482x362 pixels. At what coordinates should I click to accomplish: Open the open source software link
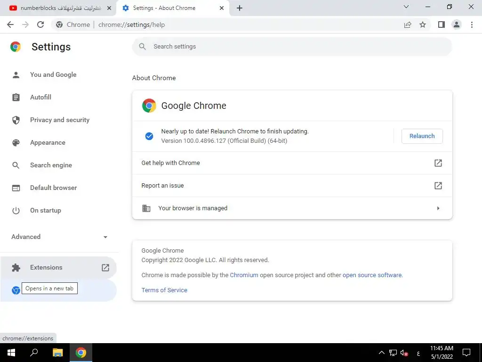(x=372, y=275)
